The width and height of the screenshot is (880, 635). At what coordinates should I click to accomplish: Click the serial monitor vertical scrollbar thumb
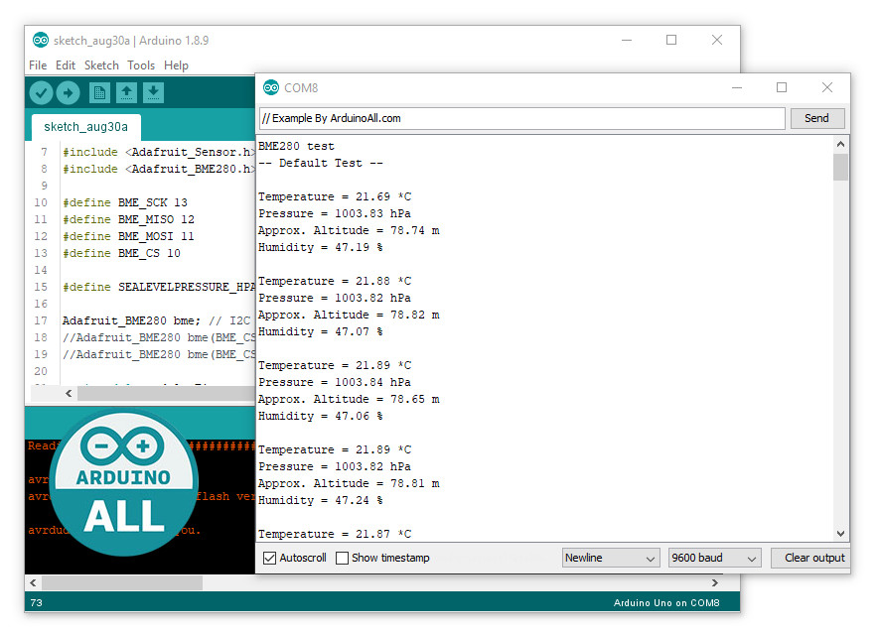click(840, 167)
